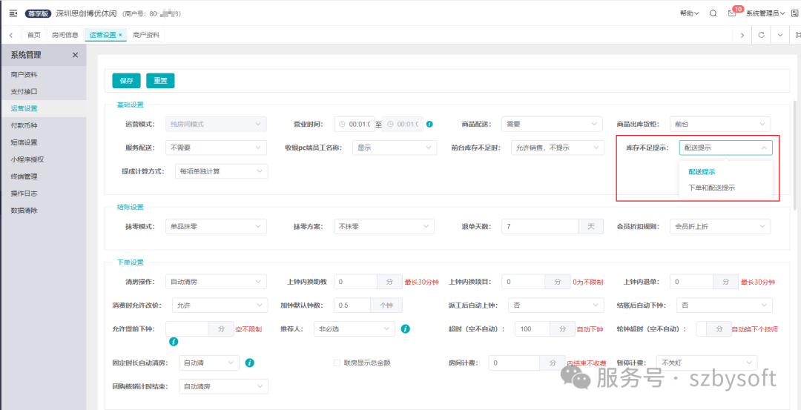Collapse sidebar with hamburger menu icon
801x410 pixels.
click(x=13, y=13)
